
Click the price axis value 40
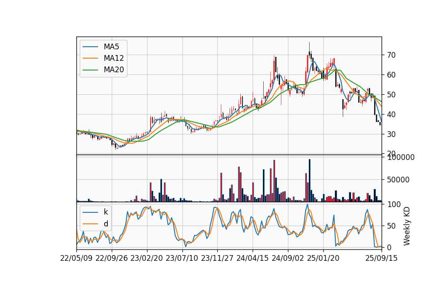click(x=391, y=115)
